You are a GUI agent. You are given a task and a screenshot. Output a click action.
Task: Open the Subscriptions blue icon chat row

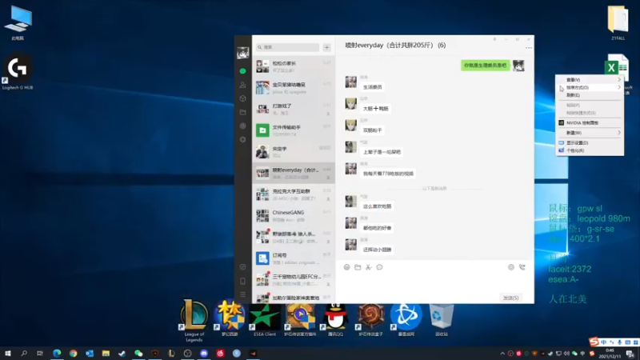tap(294, 258)
